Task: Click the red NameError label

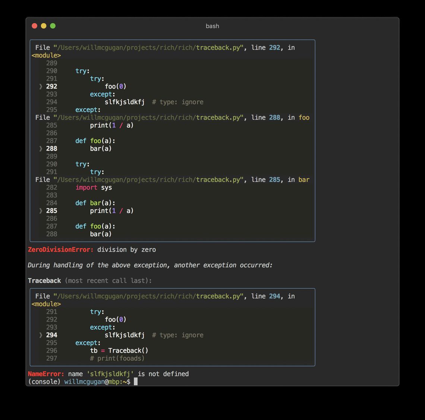Action: [46, 374]
